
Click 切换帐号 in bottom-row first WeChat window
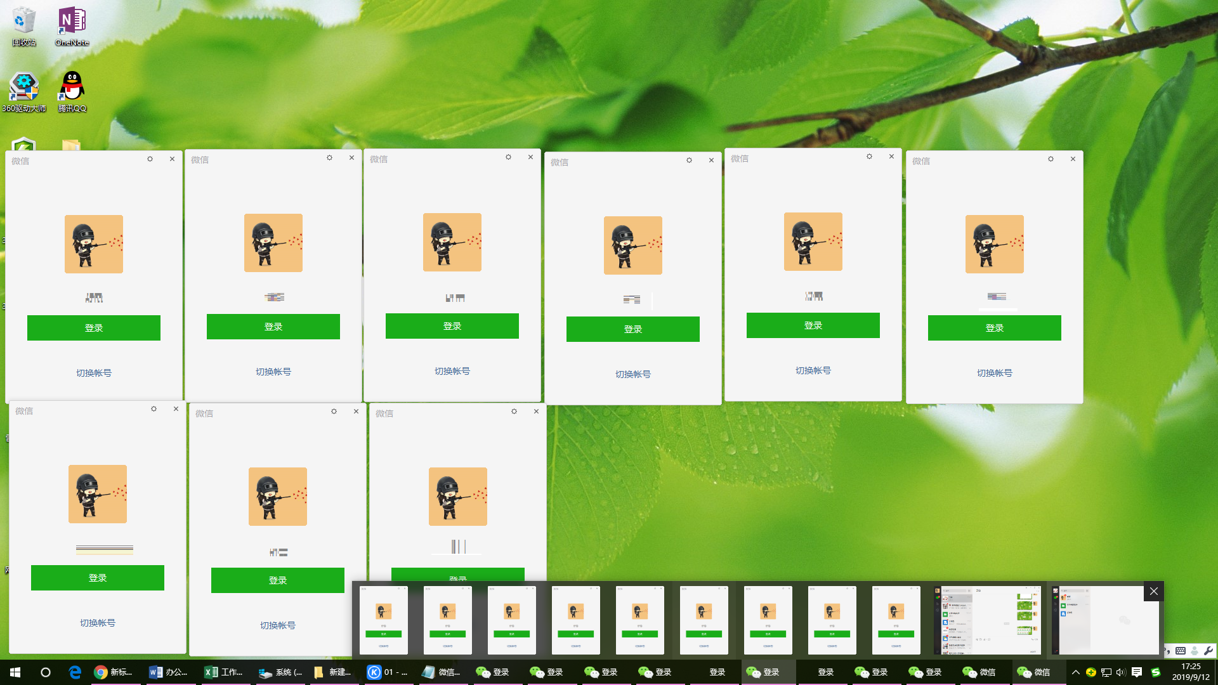point(98,623)
